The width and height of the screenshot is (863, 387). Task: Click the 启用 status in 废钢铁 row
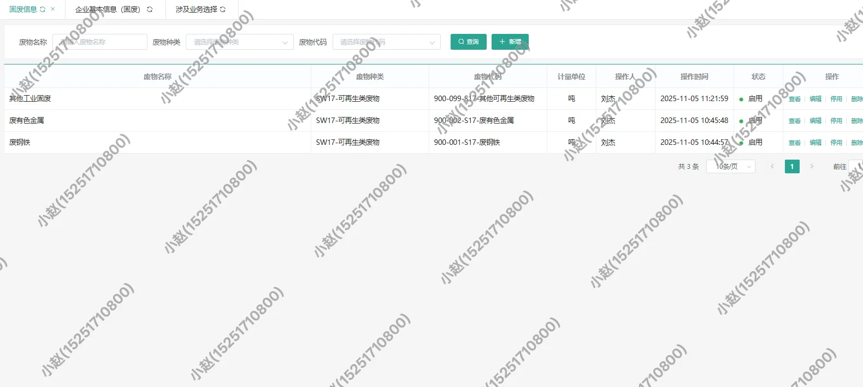coord(755,143)
